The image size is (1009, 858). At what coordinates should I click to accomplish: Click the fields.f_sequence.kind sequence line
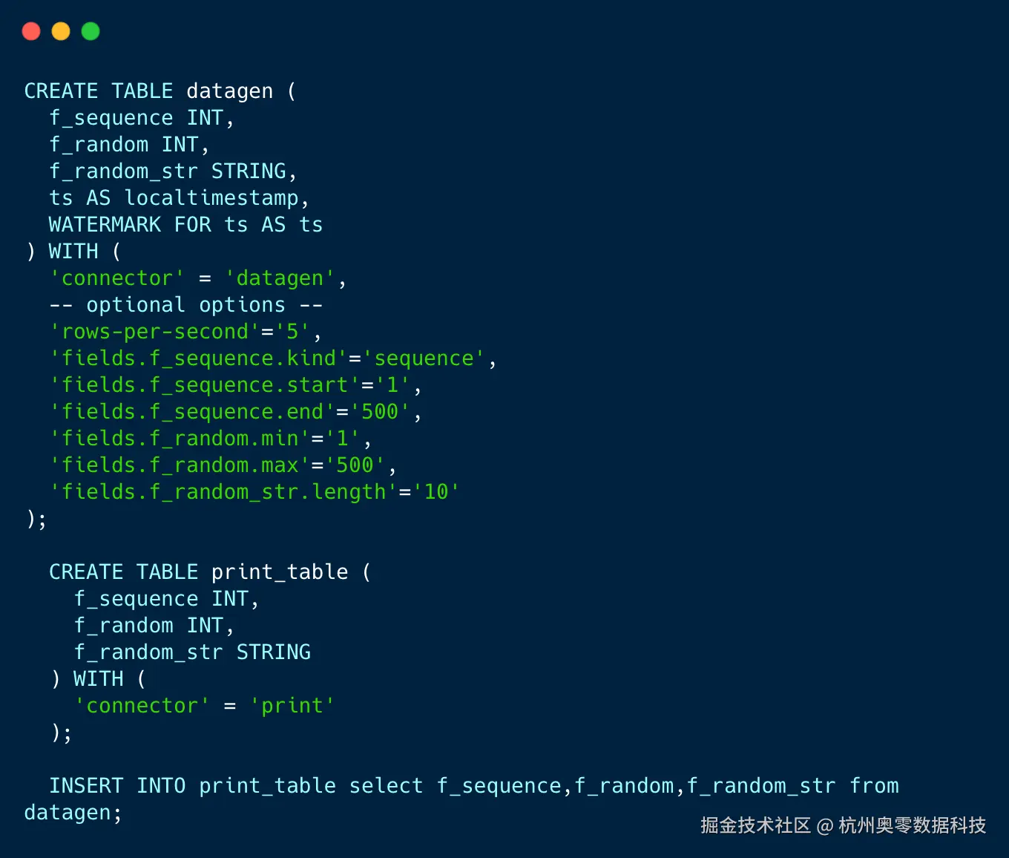(x=272, y=358)
